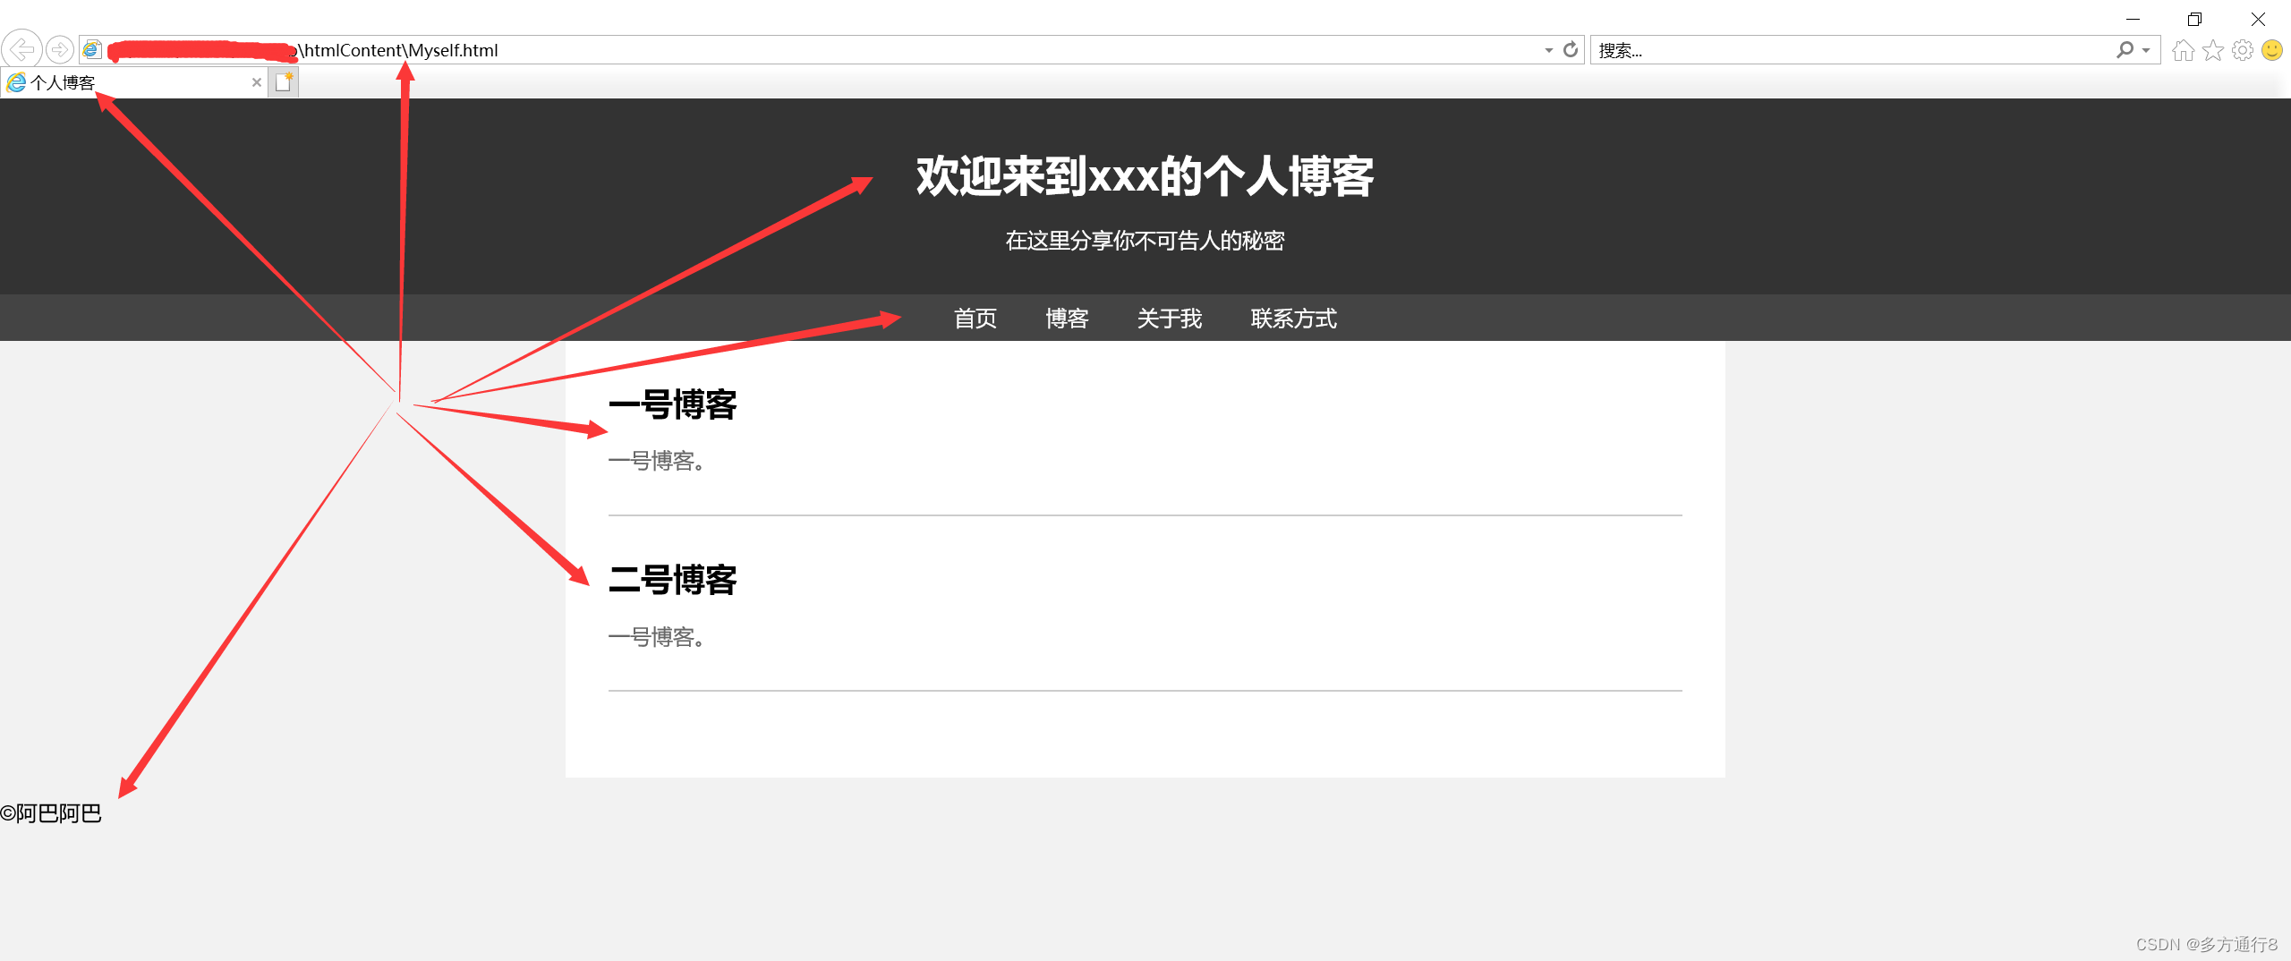
Task: Click the 二号博客 post heading
Action: 673,580
